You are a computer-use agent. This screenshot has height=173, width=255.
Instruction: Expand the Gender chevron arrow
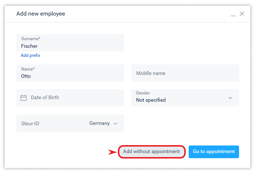click(x=230, y=98)
